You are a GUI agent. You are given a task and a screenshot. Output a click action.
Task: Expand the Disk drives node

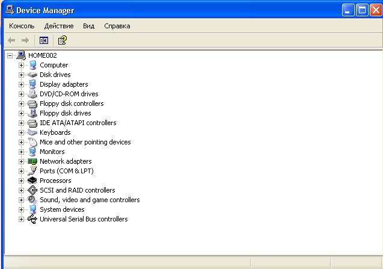[21, 75]
